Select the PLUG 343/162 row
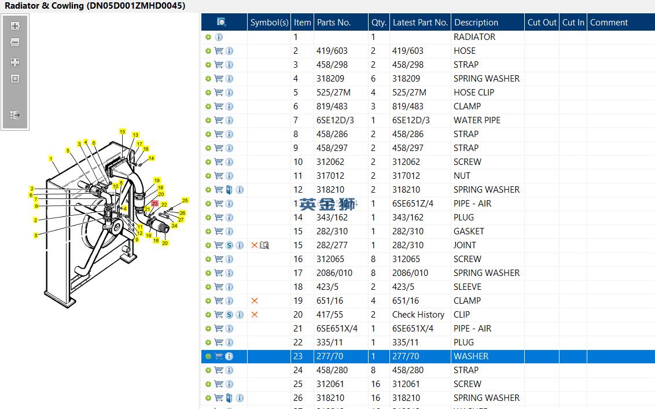This screenshot has width=655, height=409. click(x=428, y=218)
